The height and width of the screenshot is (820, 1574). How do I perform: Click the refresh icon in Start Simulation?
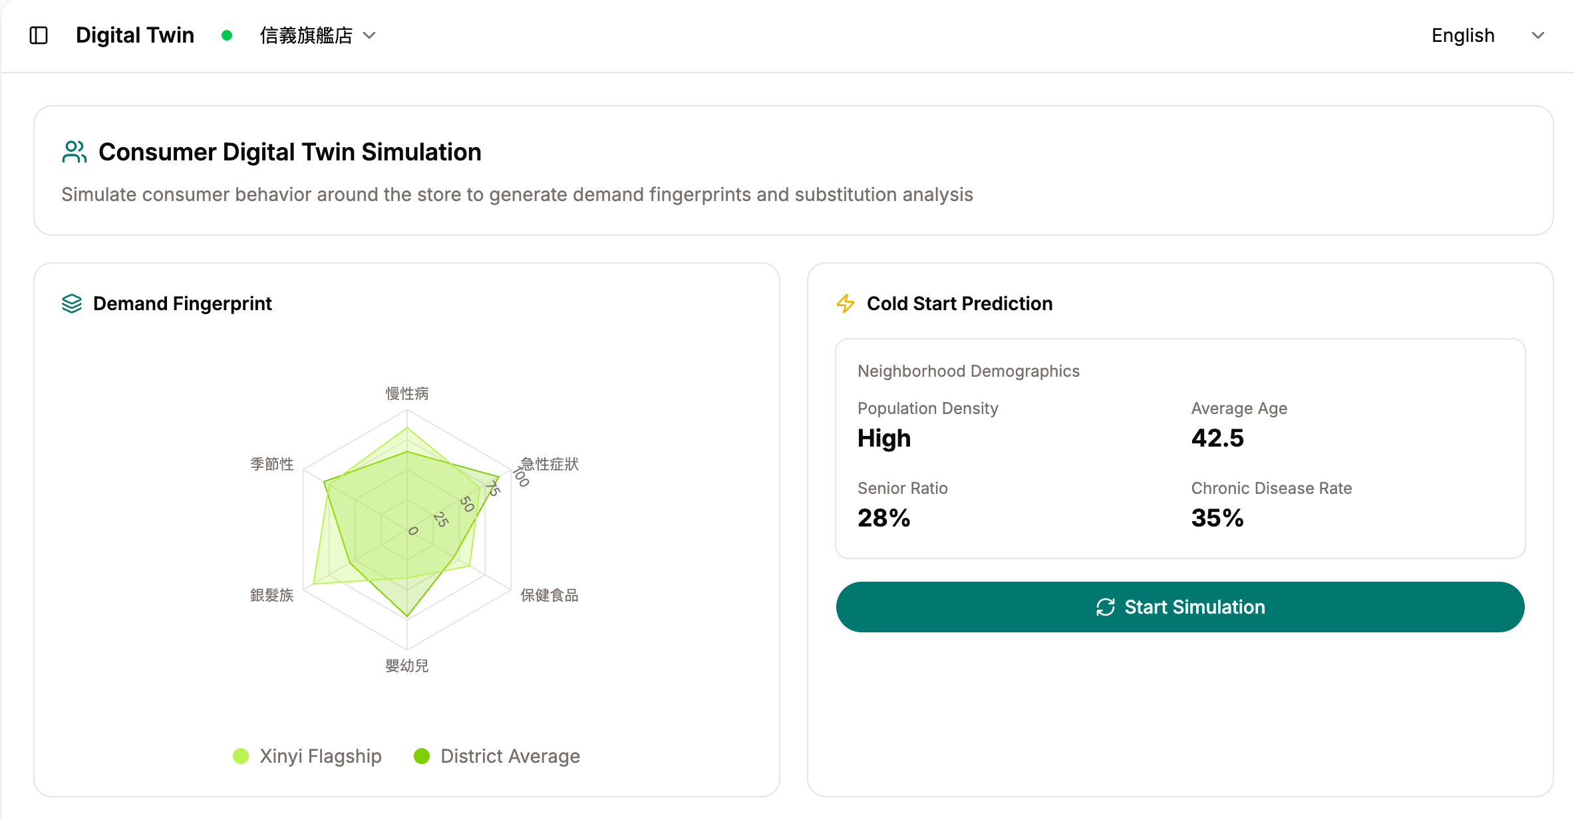tap(1105, 607)
